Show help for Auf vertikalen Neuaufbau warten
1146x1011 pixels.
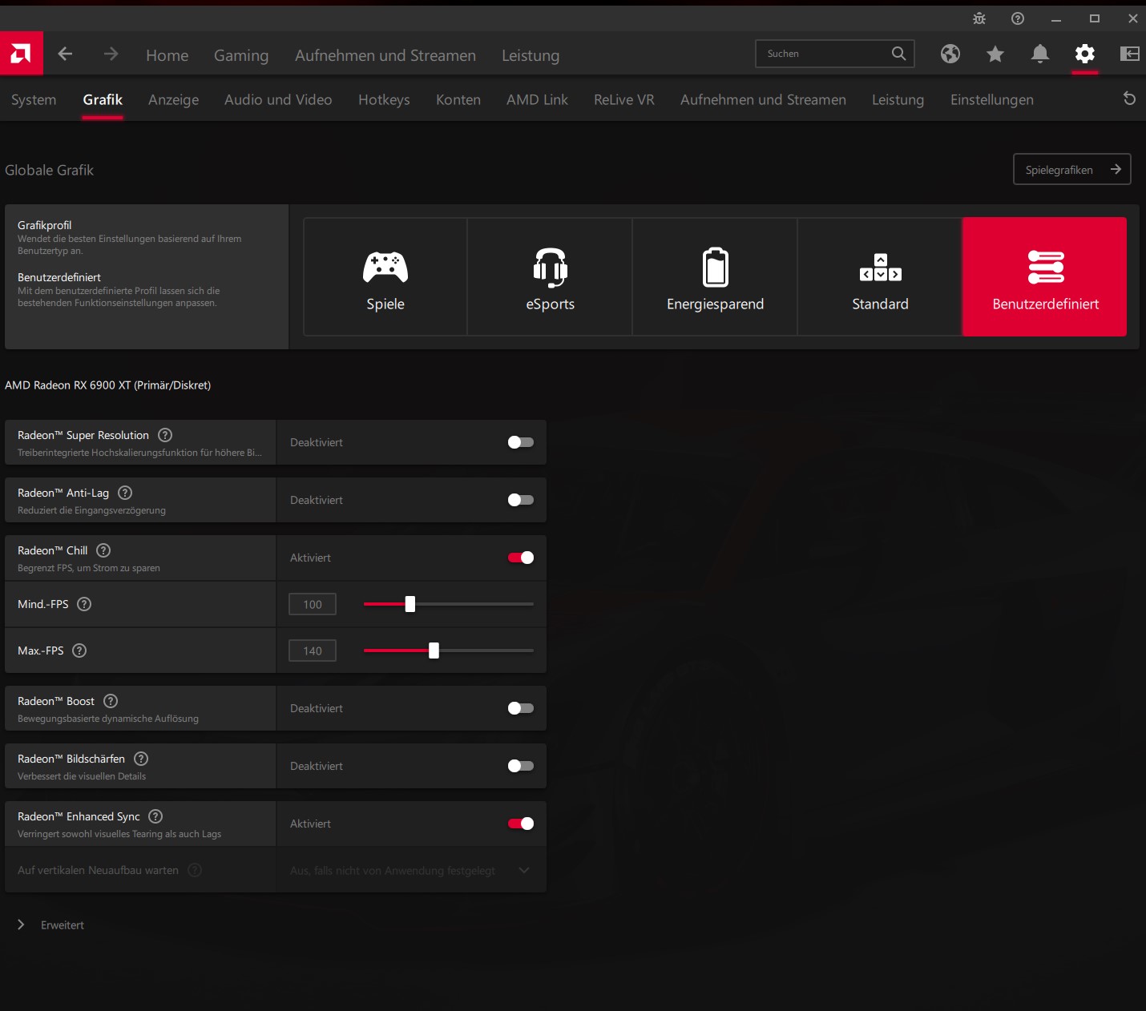tap(195, 870)
